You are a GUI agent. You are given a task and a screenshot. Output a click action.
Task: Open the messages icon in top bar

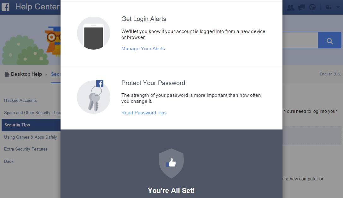tap(301, 8)
